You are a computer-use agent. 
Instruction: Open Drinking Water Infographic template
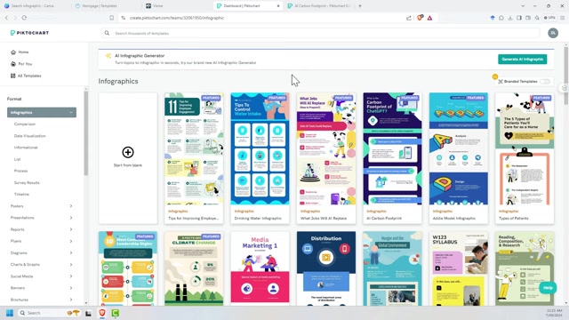tap(260, 158)
